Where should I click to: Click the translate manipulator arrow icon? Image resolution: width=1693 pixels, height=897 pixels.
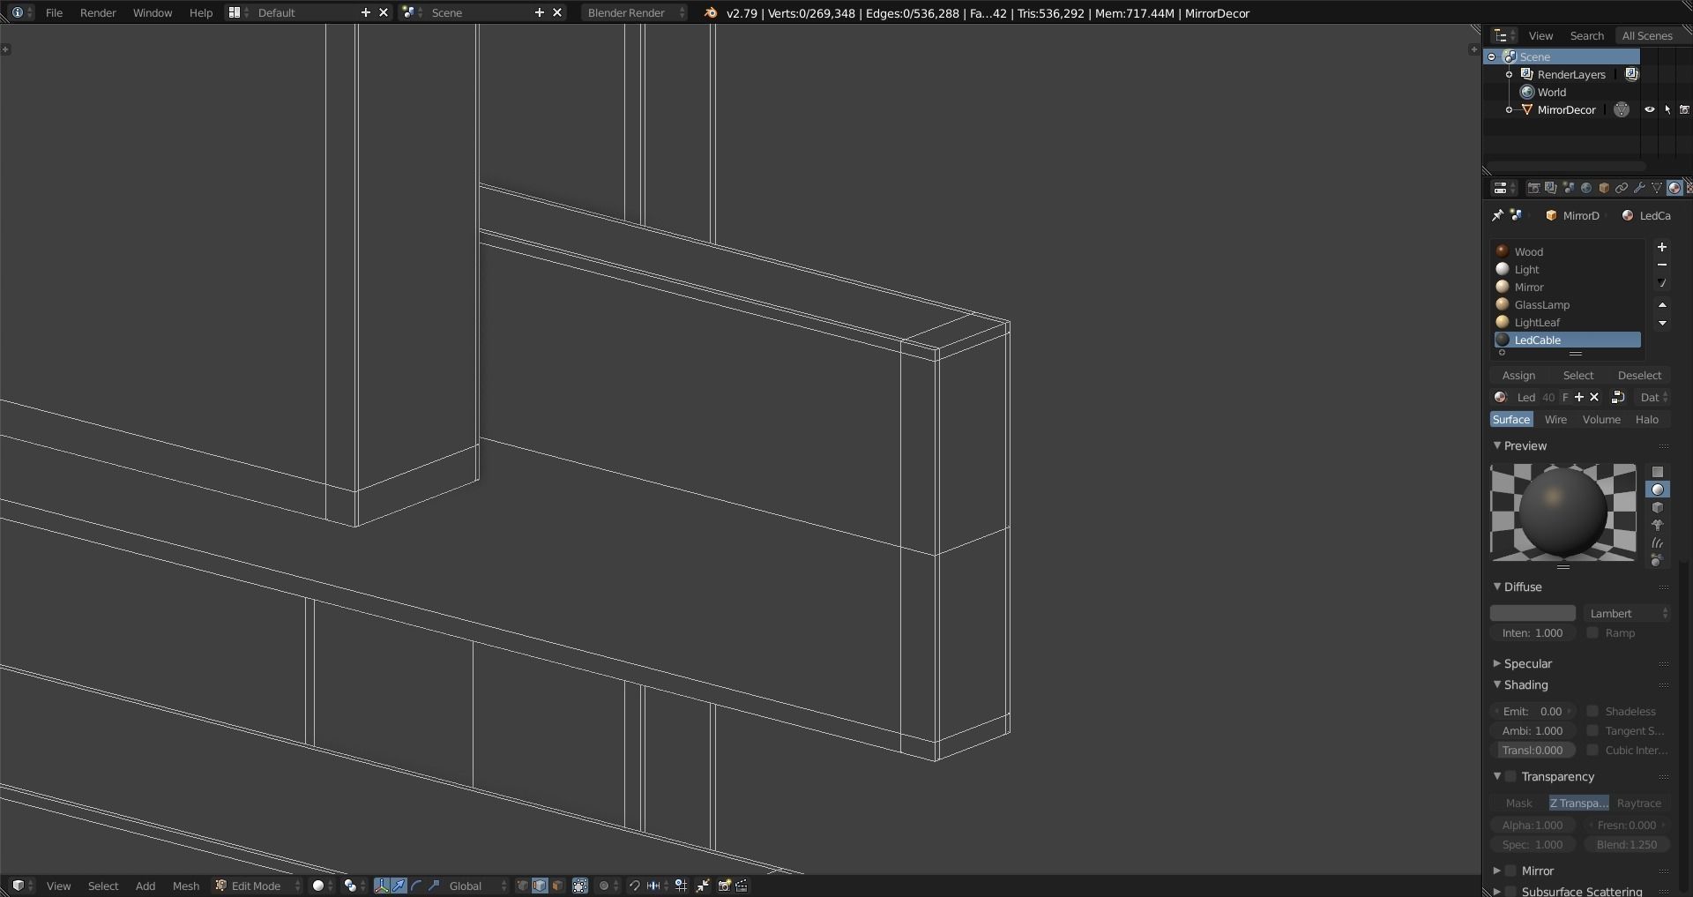coord(399,886)
